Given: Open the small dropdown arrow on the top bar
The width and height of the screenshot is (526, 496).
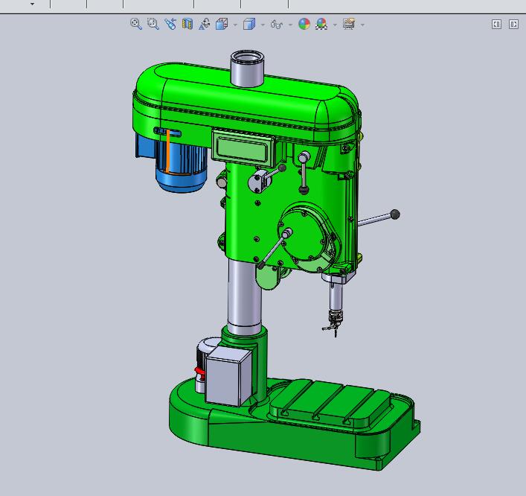Looking at the screenshot, I should [32, 4].
